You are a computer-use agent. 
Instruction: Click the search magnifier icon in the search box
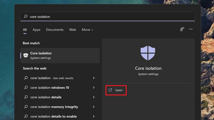coord(26,16)
